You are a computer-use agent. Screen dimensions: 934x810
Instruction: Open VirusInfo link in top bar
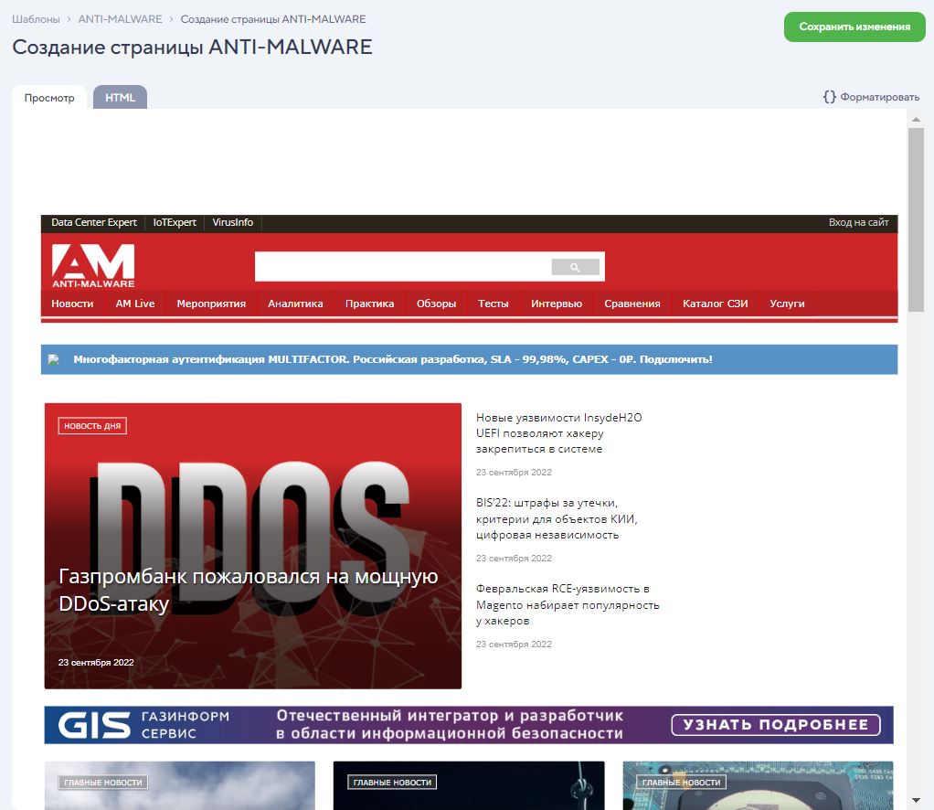tap(233, 222)
